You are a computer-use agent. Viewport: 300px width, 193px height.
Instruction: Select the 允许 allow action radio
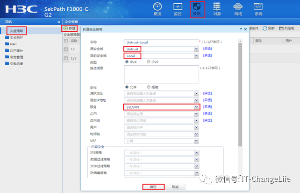tap(127, 87)
